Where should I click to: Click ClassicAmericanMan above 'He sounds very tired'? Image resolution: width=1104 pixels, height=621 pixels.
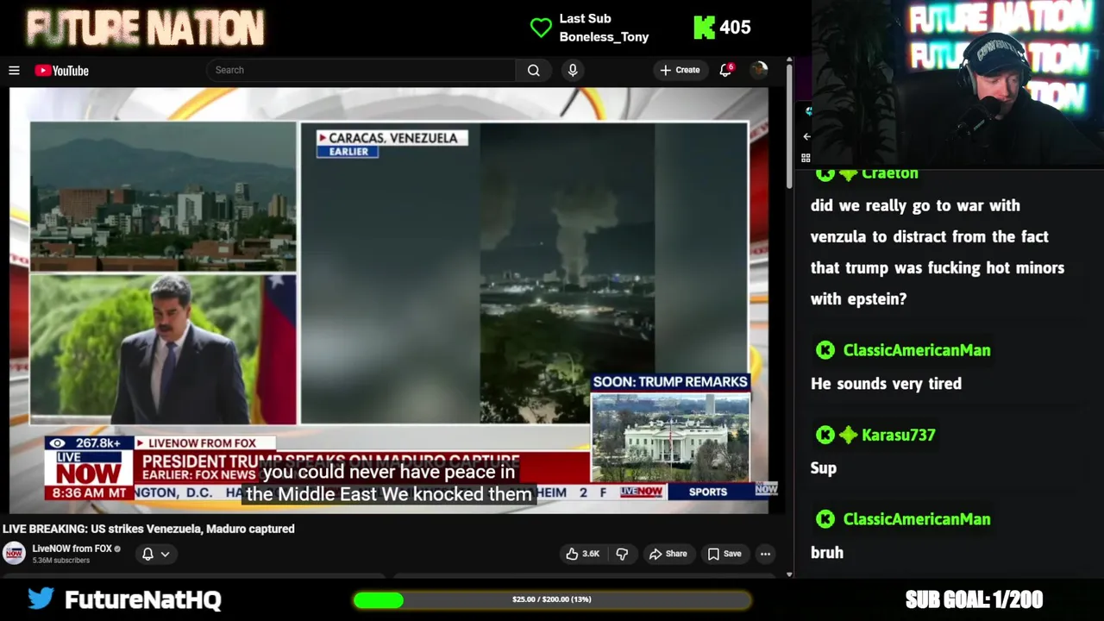(916, 350)
